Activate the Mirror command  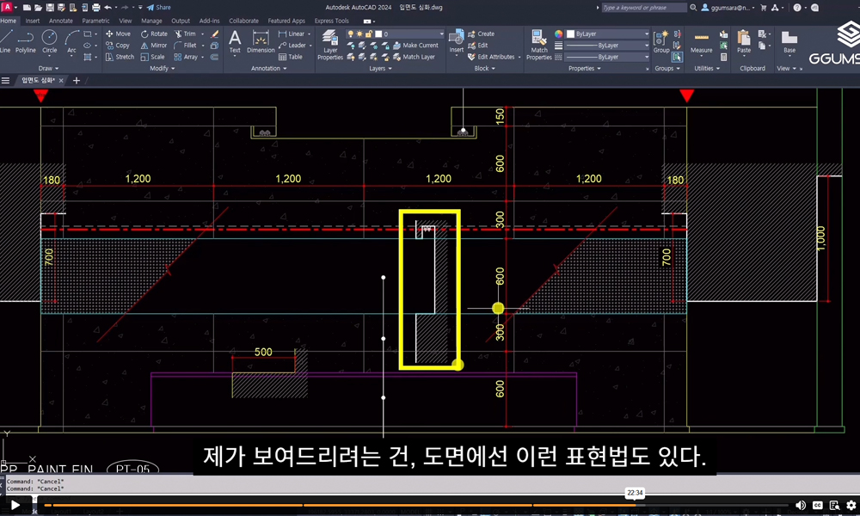pos(154,46)
